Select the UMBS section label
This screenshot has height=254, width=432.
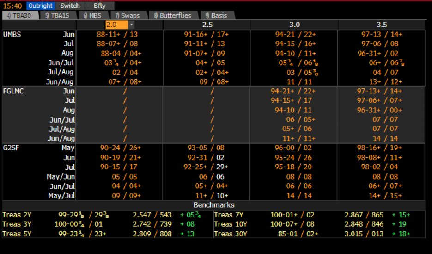pos(12,35)
